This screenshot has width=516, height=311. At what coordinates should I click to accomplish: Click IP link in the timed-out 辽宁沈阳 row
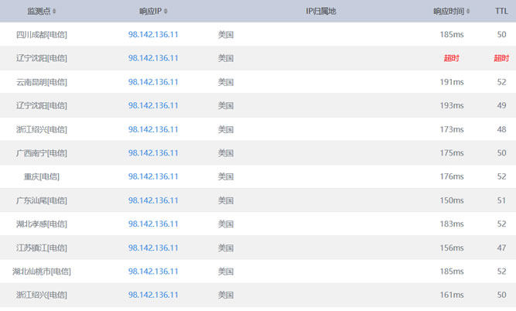(153, 58)
